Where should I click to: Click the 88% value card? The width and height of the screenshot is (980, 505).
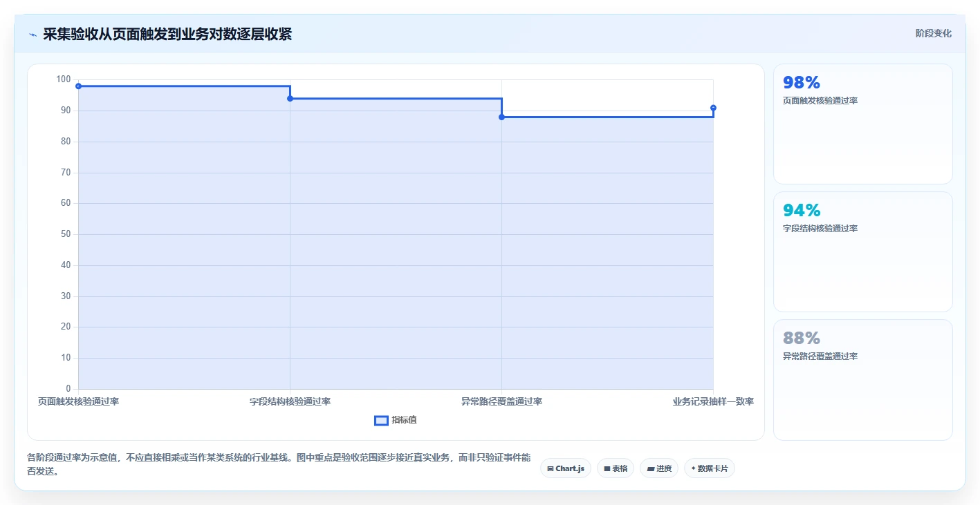(862, 380)
